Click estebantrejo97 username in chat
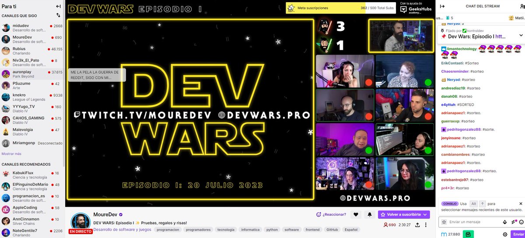525x238 pixels. click(x=455, y=180)
